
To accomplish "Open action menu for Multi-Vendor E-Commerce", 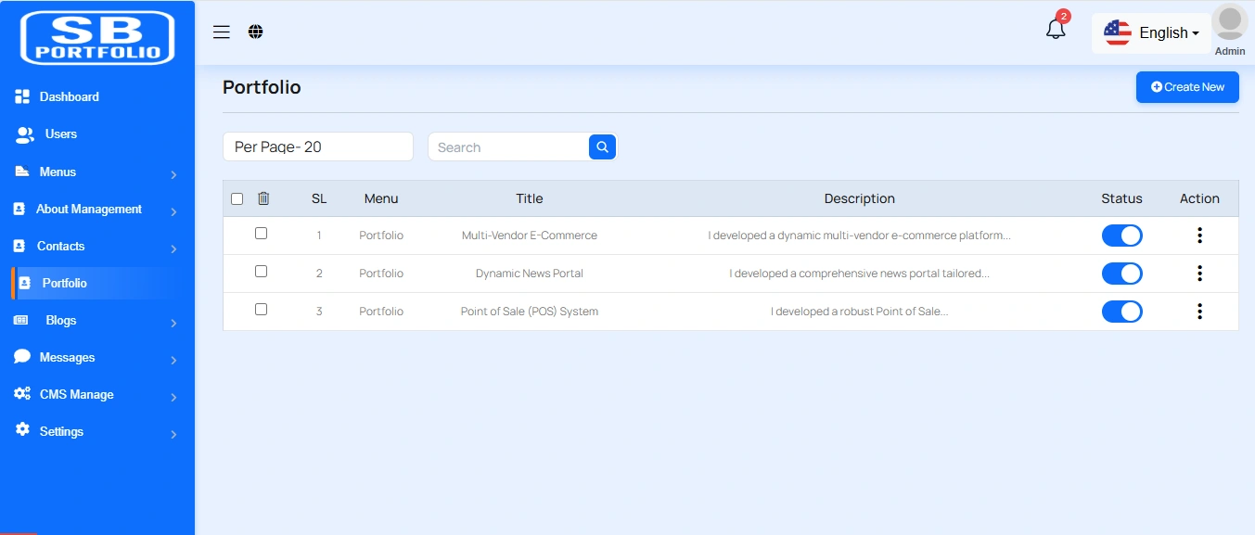I will pyautogui.click(x=1199, y=236).
